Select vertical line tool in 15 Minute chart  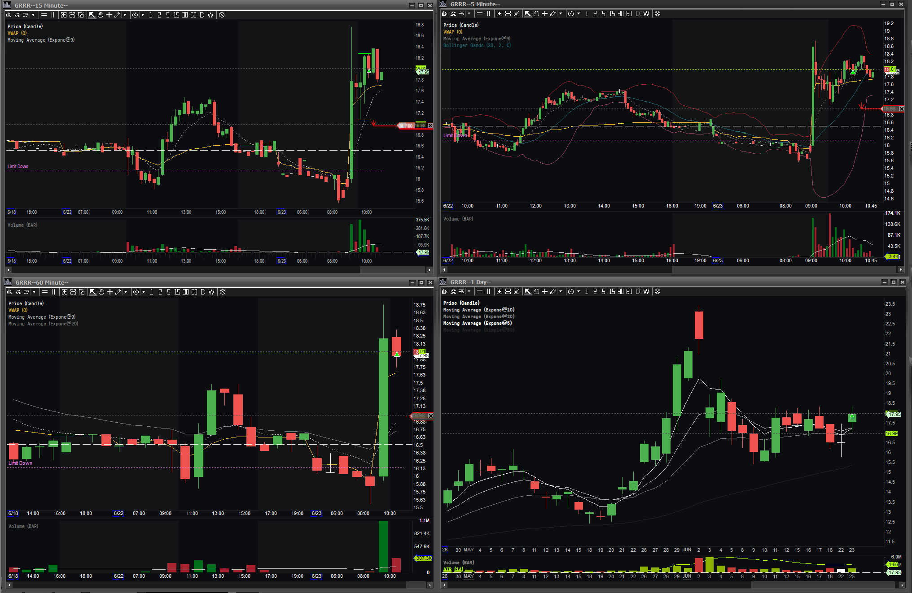point(53,15)
